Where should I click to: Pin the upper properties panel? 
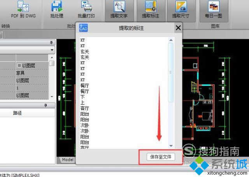pyautogui.click(x=51, y=42)
